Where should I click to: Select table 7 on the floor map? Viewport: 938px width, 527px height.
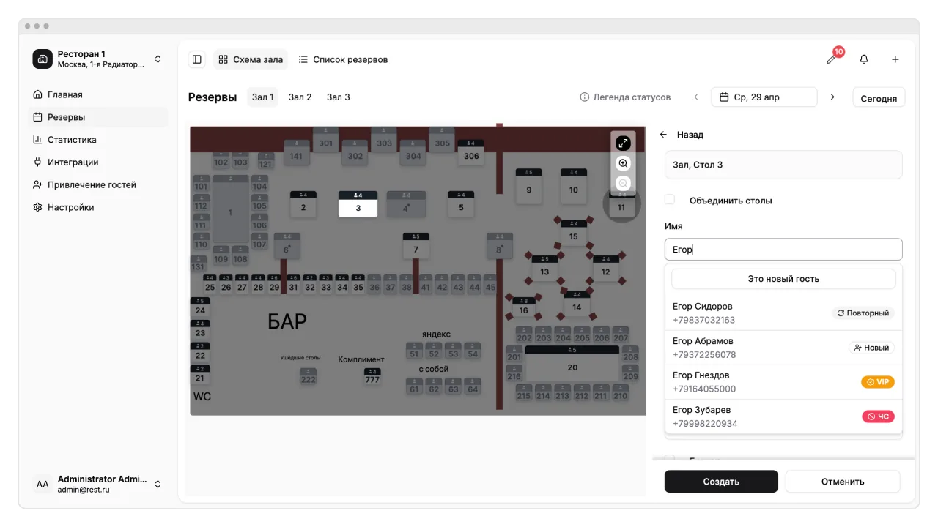[416, 246]
